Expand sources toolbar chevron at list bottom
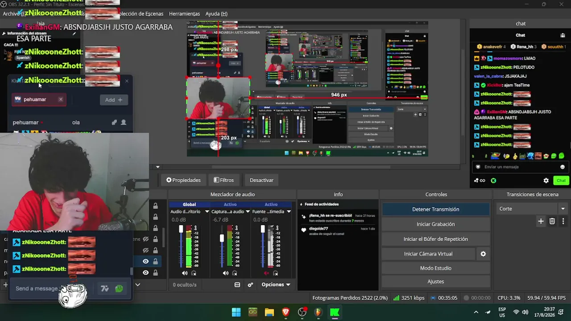This screenshot has width=571, height=321. pyautogui.click(x=138, y=284)
